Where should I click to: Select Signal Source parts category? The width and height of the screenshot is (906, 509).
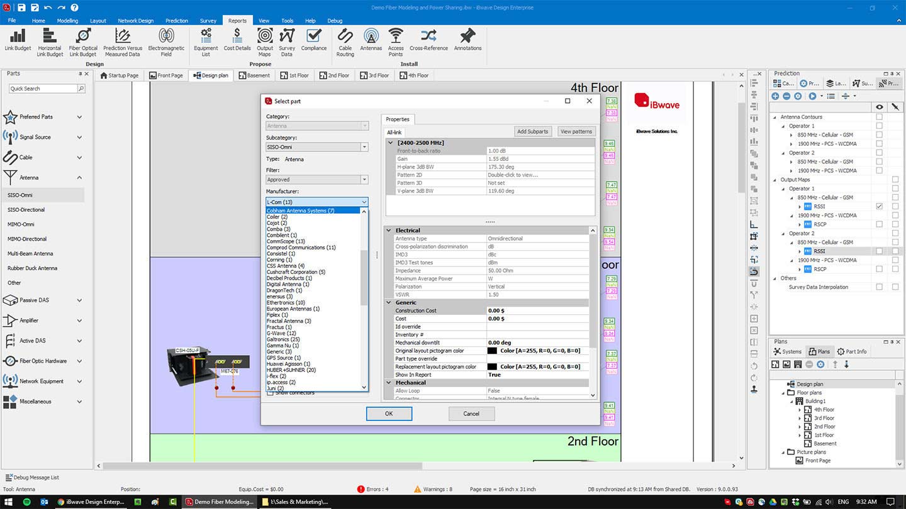[x=43, y=137]
